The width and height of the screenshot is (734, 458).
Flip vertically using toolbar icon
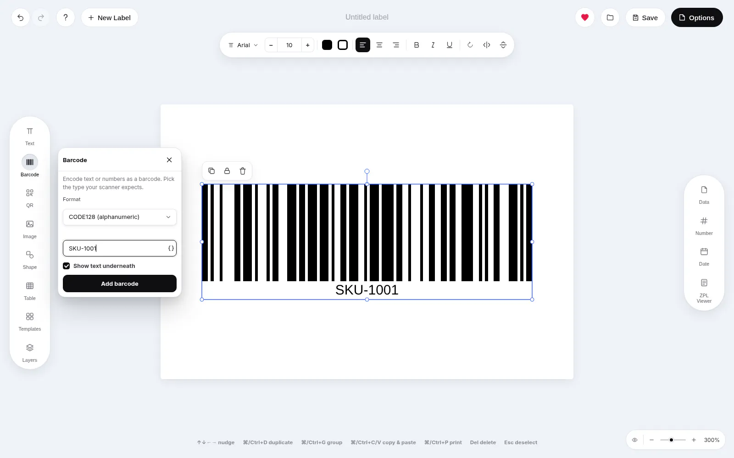click(503, 45)
